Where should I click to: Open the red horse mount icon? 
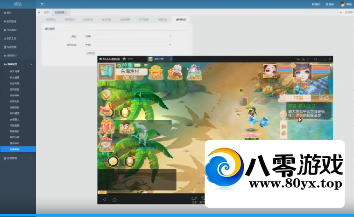[107, 109]
